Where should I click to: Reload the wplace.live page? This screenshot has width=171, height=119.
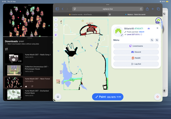(x=141, y=9)
